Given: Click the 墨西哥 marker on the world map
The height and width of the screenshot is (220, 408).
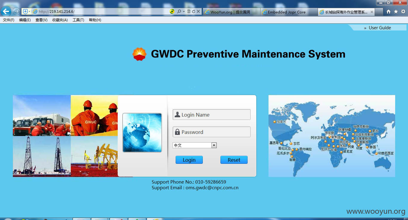Looking at the screenshot, I should point(281,143).
